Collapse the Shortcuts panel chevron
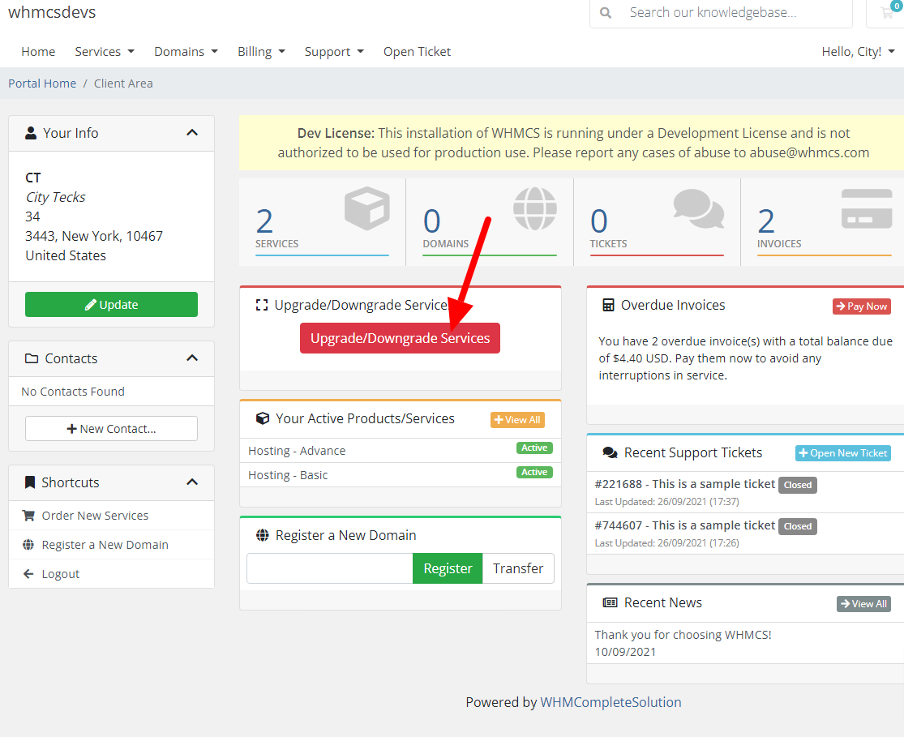The width and height of the screenshot is (904, 737). [x=193, y=482]
